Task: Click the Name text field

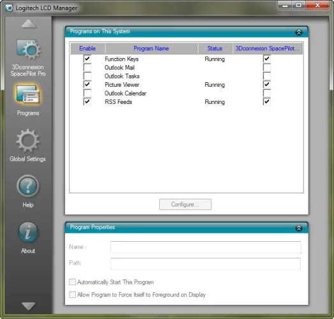Action: pos(205,247)
